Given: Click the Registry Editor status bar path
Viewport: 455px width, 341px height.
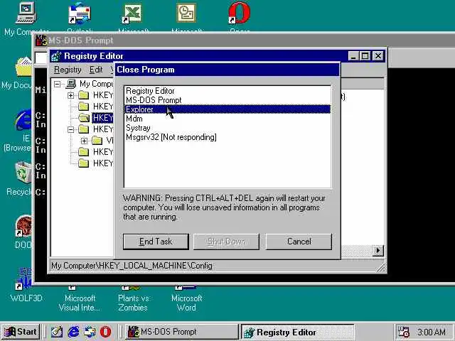Looking at the screenshot, I should 132,266.
